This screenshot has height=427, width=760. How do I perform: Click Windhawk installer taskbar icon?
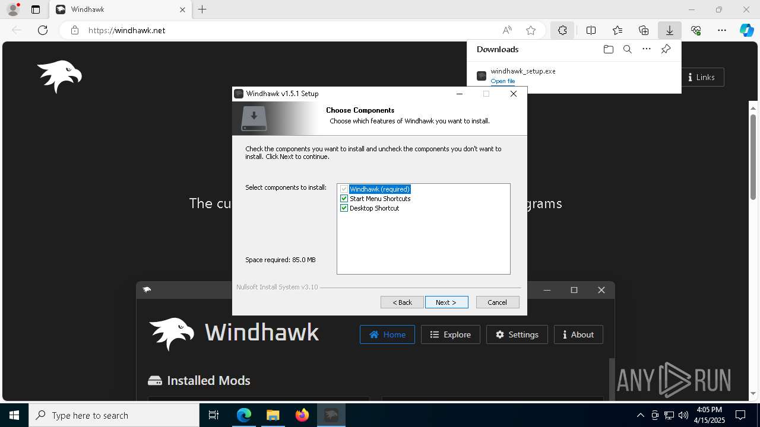[331, 415]
